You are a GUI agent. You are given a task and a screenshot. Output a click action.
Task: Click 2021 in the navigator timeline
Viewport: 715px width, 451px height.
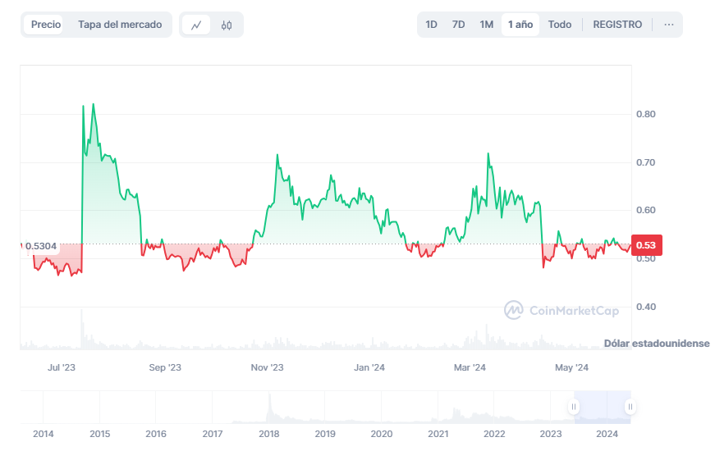coord(438,433)
